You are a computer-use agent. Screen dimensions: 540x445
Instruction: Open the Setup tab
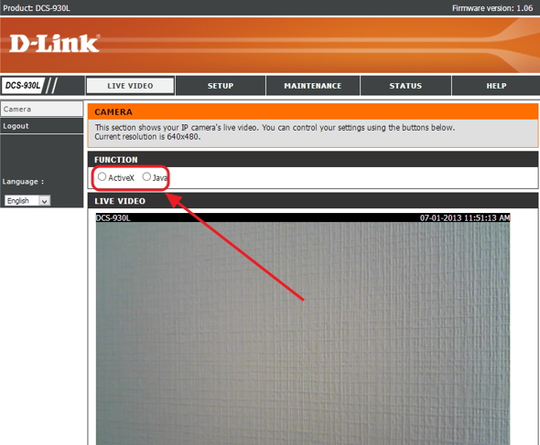(x=221, y=86)
